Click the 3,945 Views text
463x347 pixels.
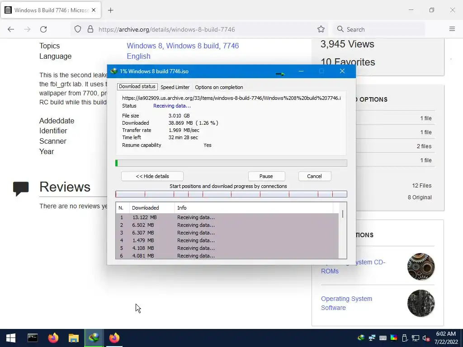pyautogui.click(x=347, y=44)
